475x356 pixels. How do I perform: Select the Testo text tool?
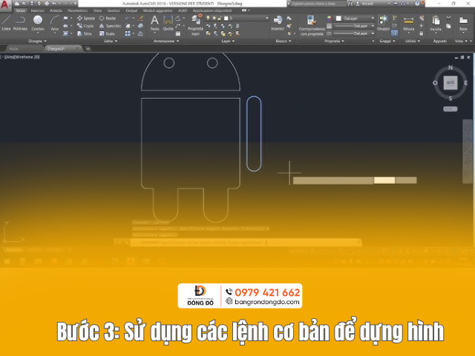154,23
